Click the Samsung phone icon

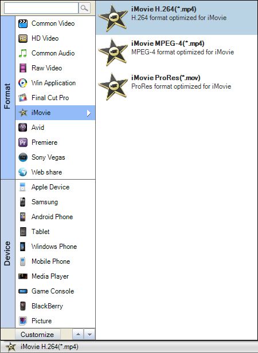[22, 202]
